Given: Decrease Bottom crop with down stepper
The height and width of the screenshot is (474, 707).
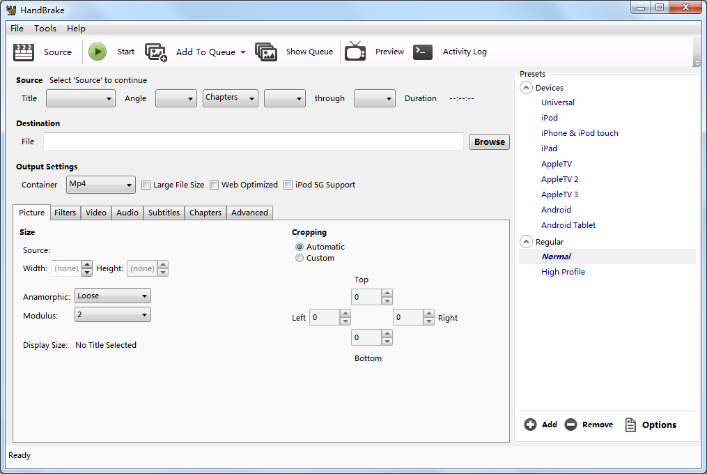Looking at the screenshot, I should tap(387, 342).
